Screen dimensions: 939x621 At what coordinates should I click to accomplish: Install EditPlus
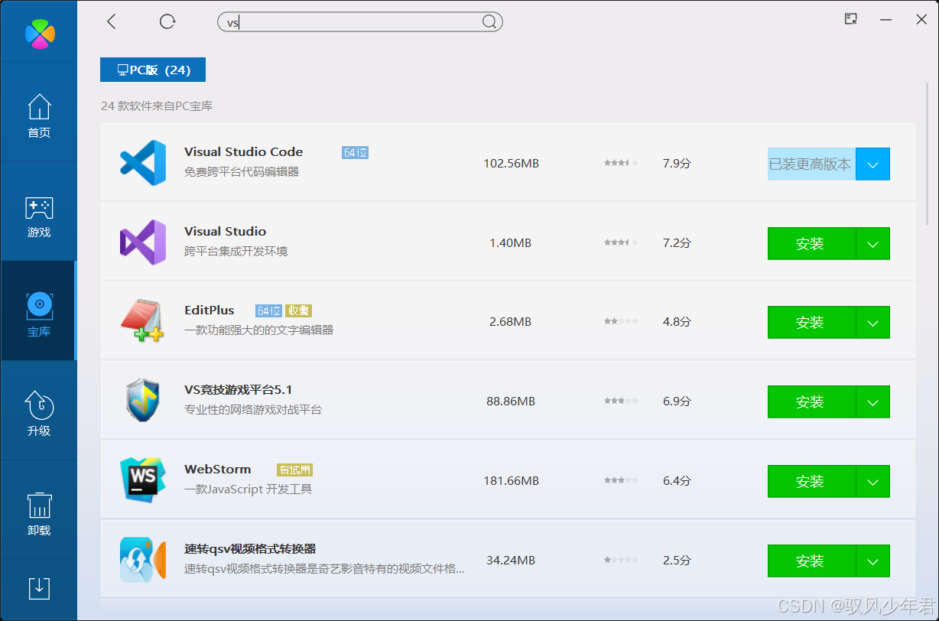point(811,322)
